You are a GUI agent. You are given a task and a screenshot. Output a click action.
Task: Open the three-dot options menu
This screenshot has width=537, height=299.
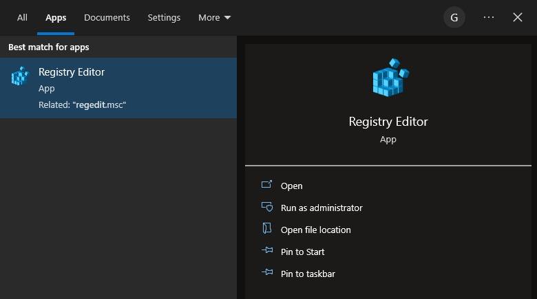pos(489,17)
